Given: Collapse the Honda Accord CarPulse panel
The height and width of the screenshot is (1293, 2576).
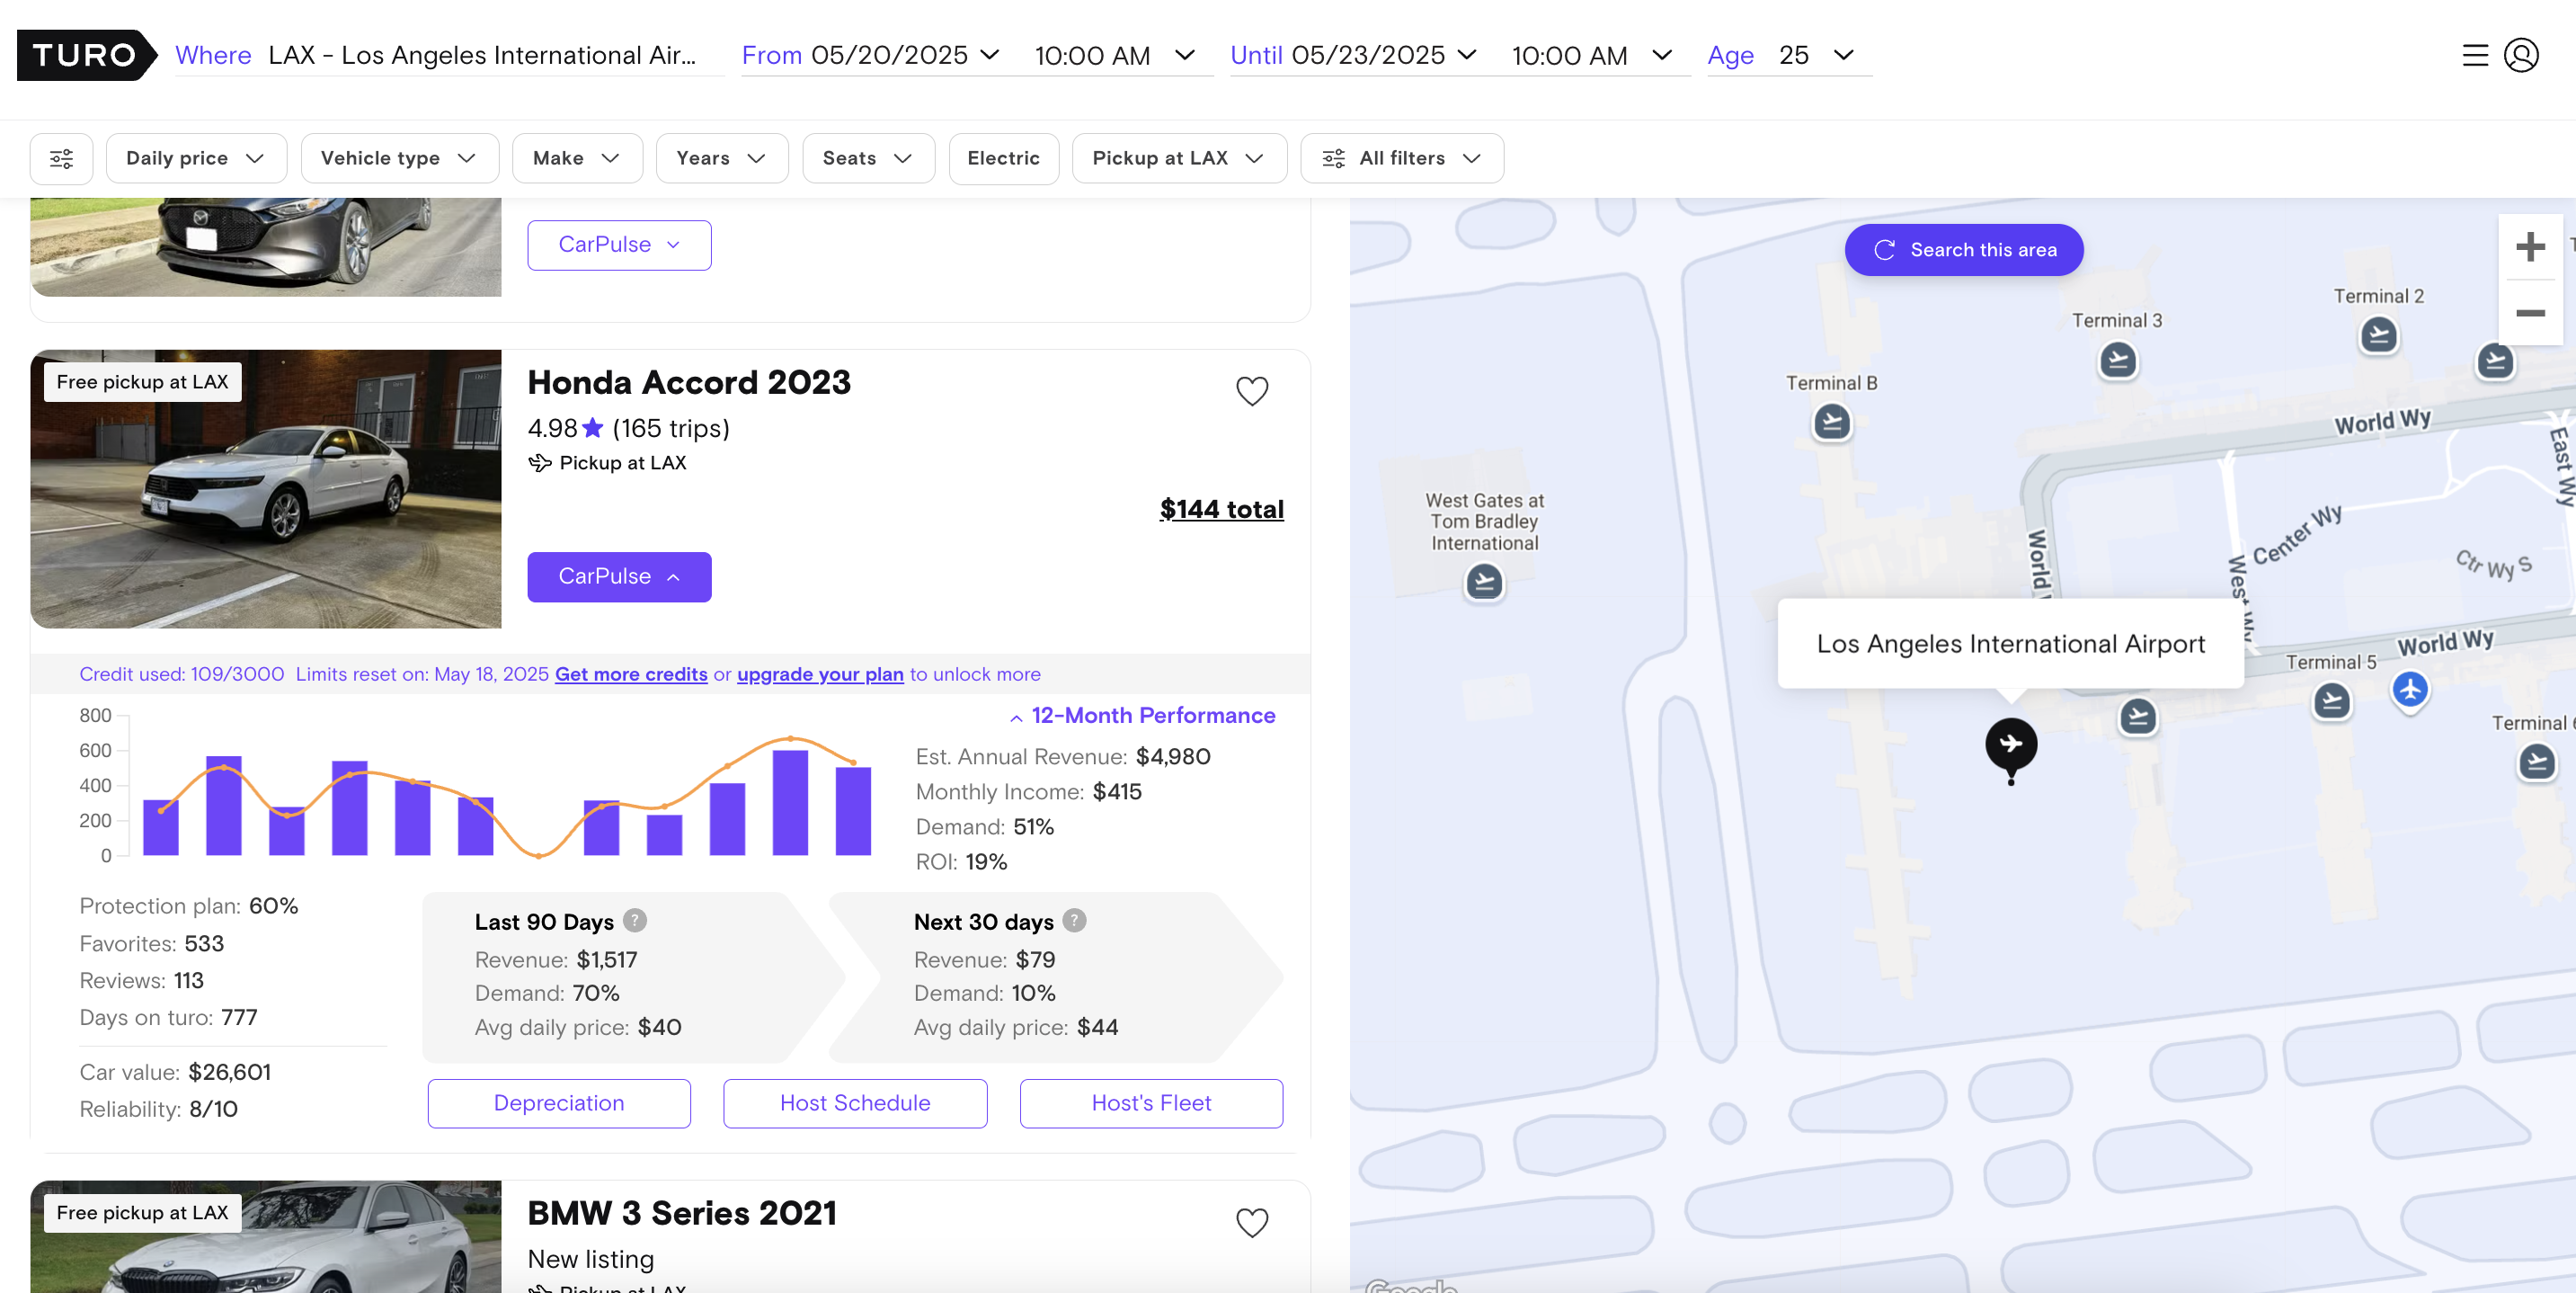Looking at the screenshot, I should click(x=619, y=576).
